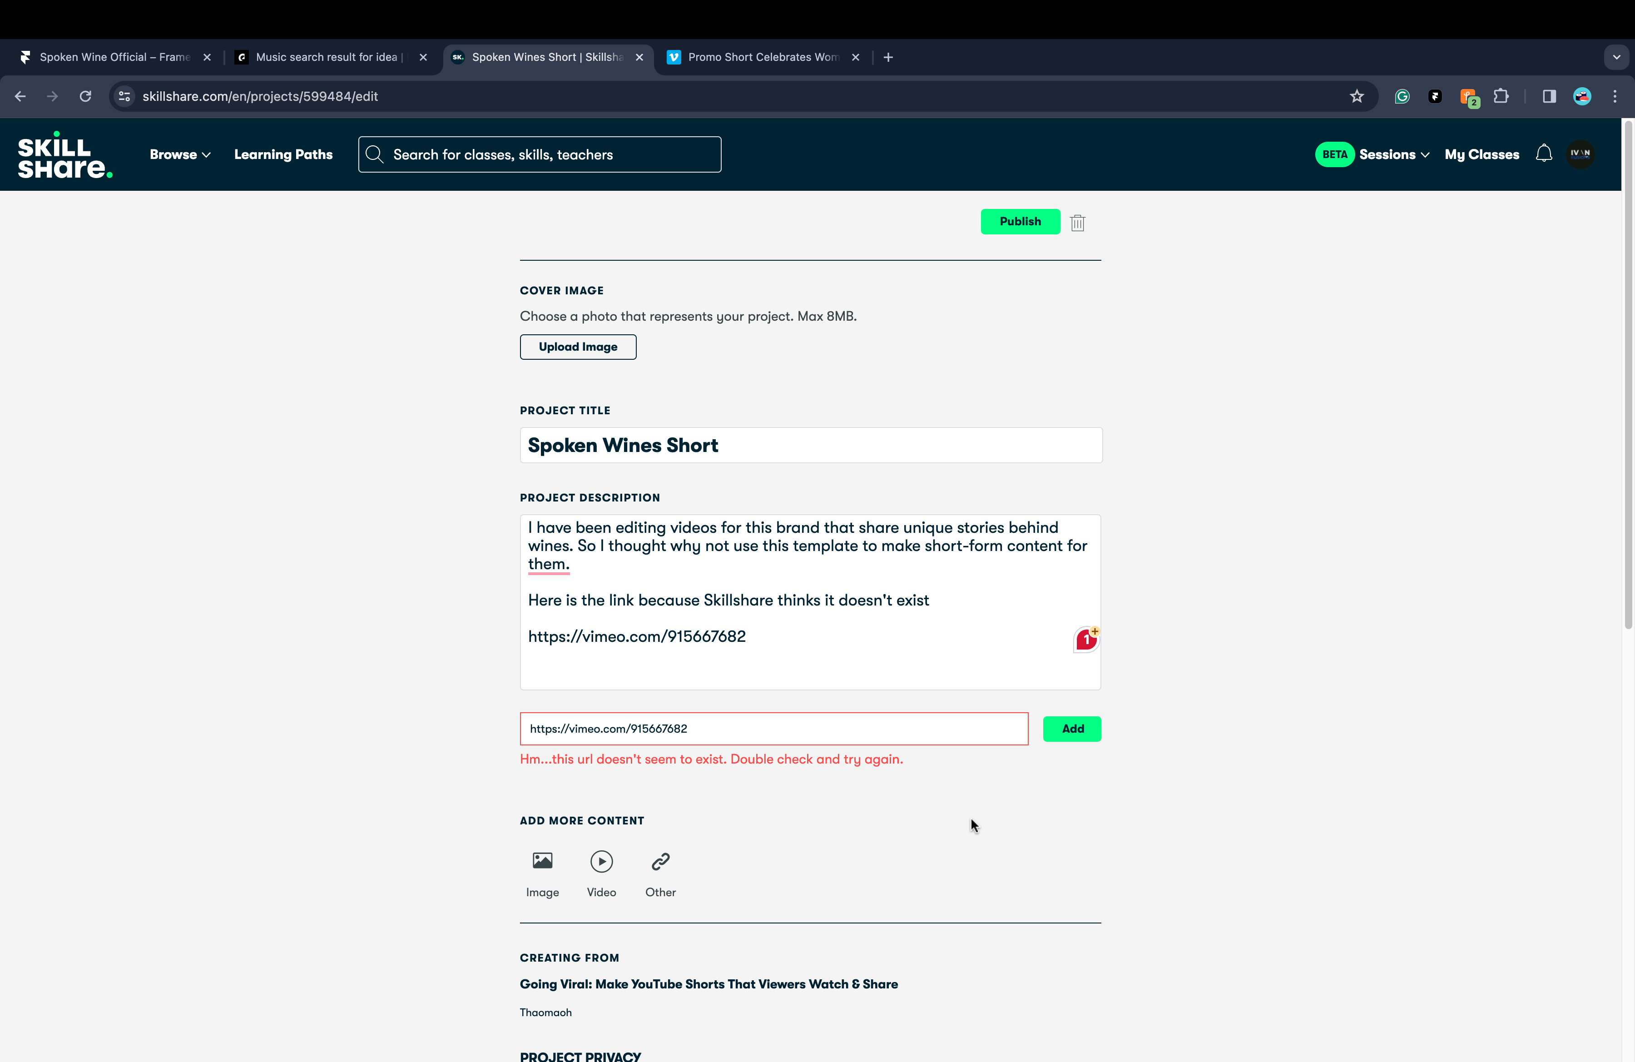
Task: Go back to the previous page
Action: tap(20, 96)
